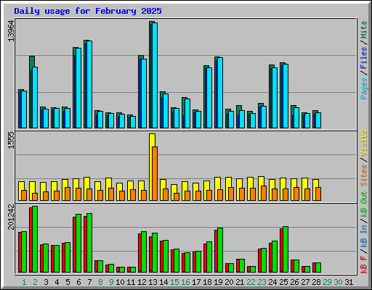The width and height of the screenshot is (372, 290).
Task: Click day 13 label on x-axis
Action: (x=153, y=282)
